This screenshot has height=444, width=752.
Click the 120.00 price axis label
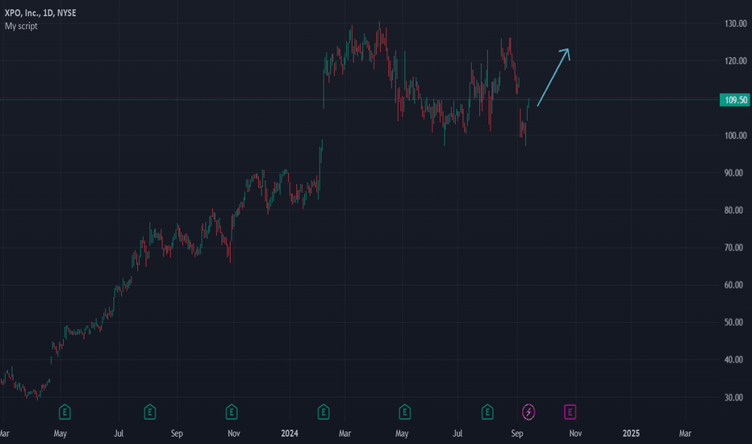(x=735, y=61)
